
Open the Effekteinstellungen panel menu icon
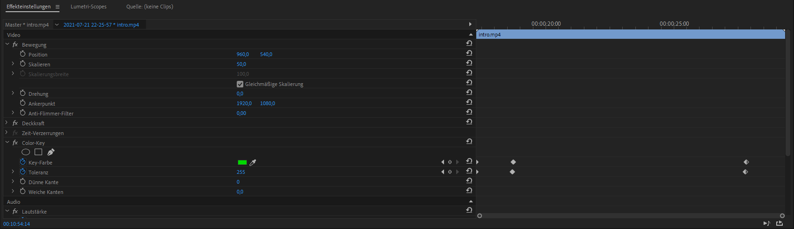tap(58, 7)
